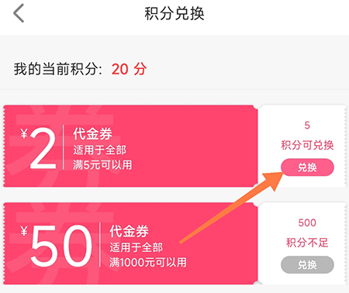
Task: Select the large ¥2 amount on first coupon
Action: tap(43, 149)
